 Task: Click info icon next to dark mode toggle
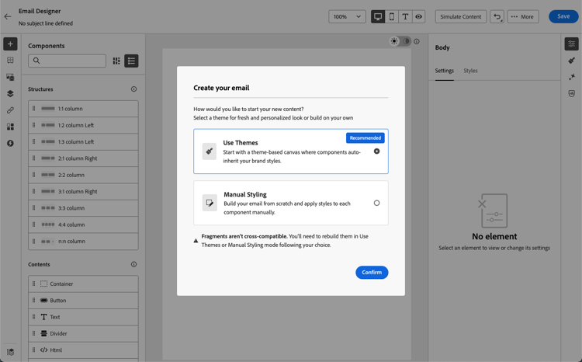coord(417,41)
